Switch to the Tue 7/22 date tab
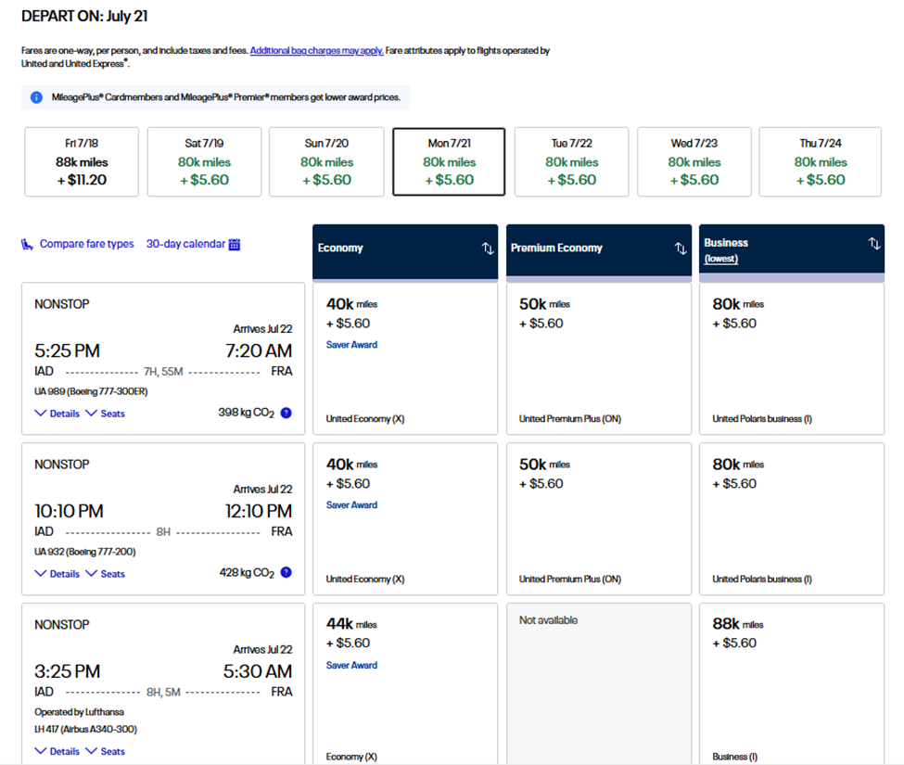Screen dimensions: 904x765 tap(571, 162)
